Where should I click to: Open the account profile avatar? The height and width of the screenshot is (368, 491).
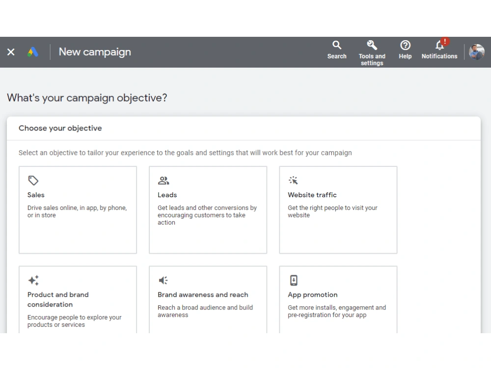coord(477,52)
